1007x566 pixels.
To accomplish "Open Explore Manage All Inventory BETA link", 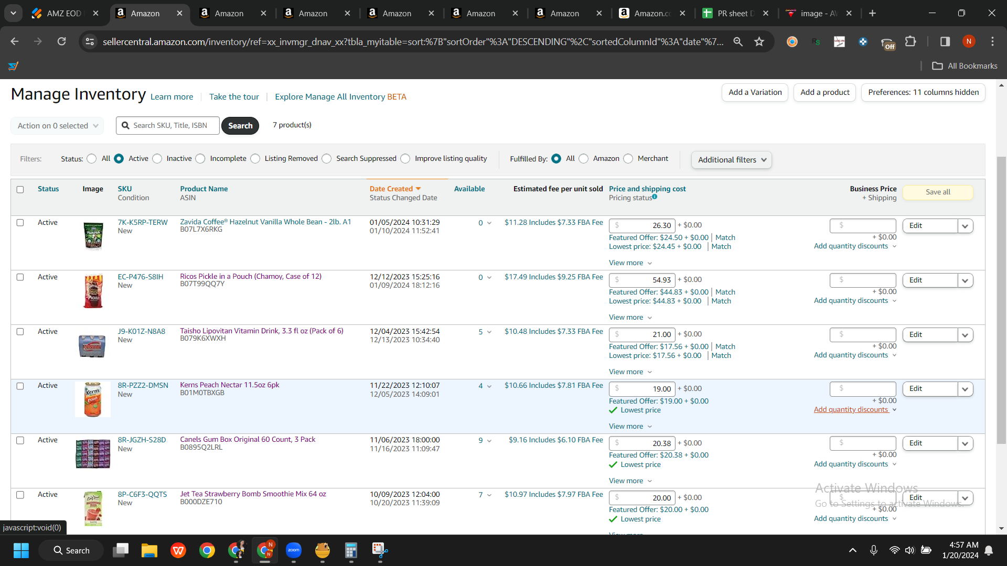I will tap(340, 96).
